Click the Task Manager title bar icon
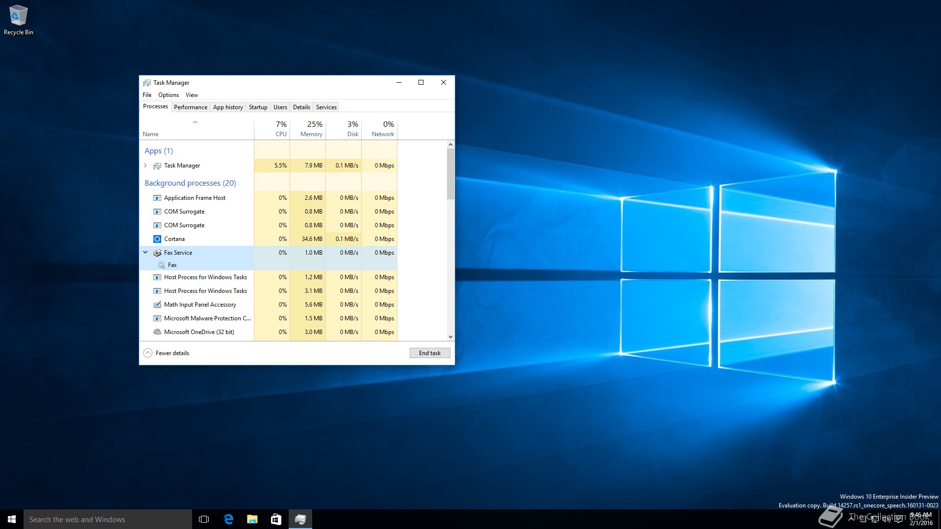This screenshot has height=529, width=941. (147, 83)
